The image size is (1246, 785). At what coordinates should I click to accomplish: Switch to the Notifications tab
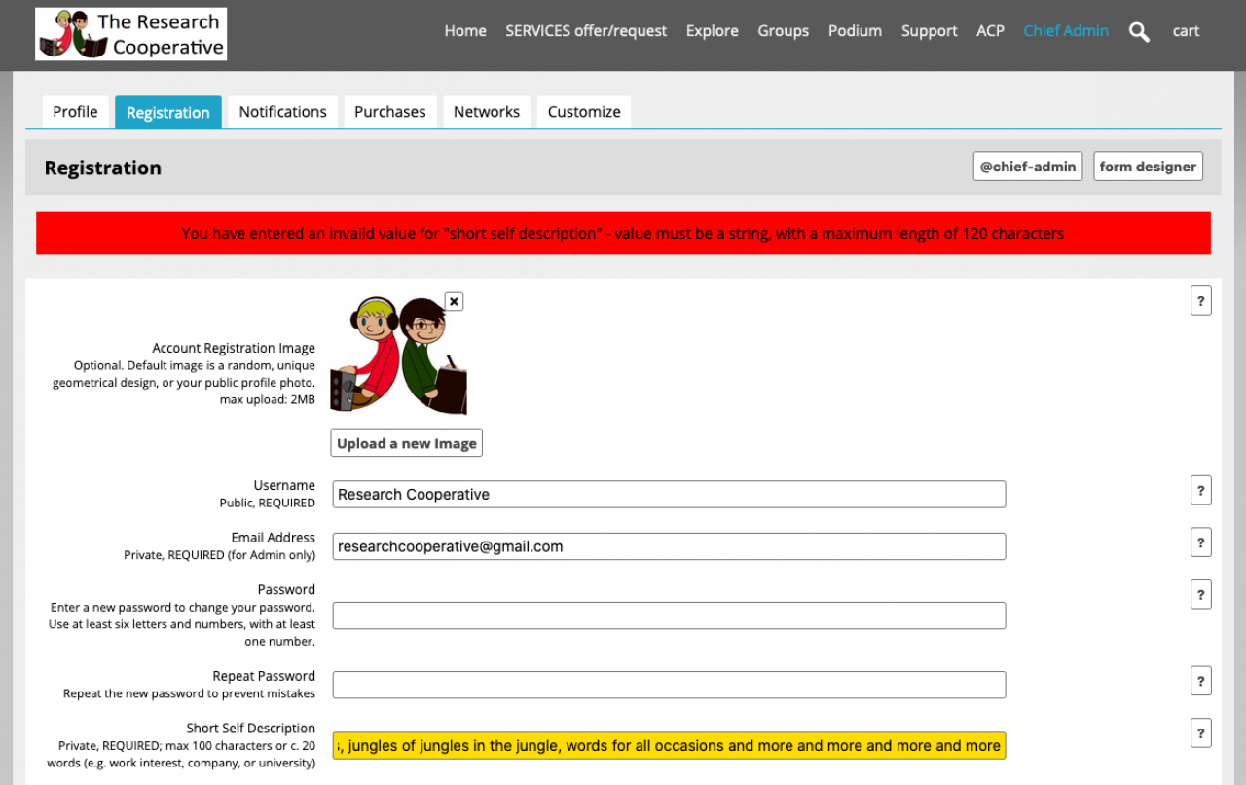point(283,112)
